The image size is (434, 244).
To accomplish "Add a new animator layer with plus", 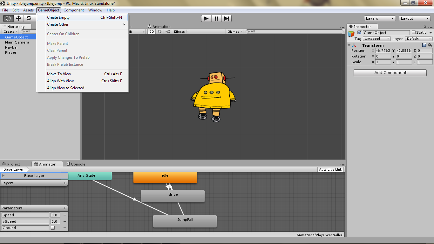I will click(65, 183).
